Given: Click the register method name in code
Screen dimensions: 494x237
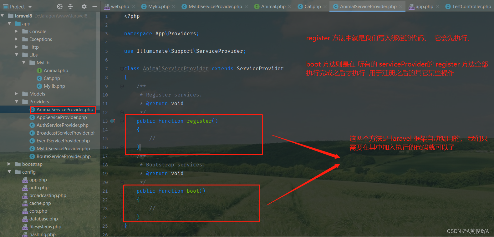Looking at the screenshot, I should click(199, 121).
